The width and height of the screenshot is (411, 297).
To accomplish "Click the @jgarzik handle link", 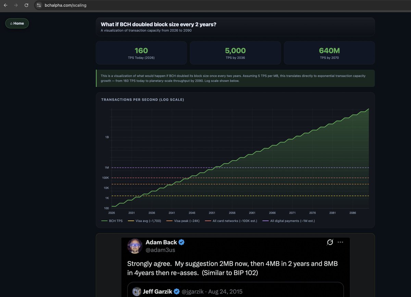I will point(193,292).
